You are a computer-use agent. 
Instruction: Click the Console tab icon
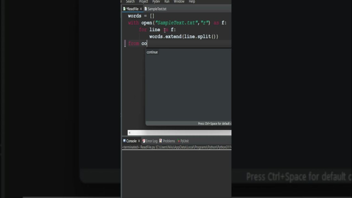[124, 141]
